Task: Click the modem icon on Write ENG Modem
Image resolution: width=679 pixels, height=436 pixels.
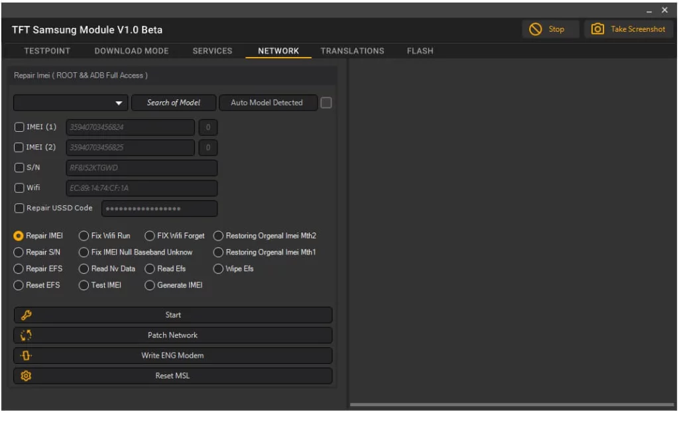Action: [26, 356]
